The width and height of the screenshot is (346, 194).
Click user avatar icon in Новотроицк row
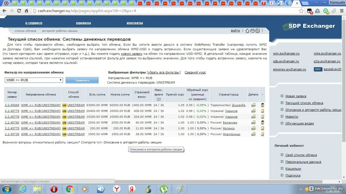(262, 134)
